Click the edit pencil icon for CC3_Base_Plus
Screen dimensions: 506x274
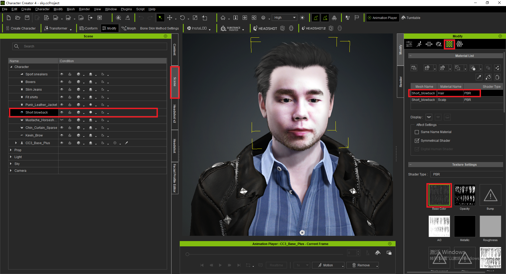pyautogui.click(x=126, y=143)
